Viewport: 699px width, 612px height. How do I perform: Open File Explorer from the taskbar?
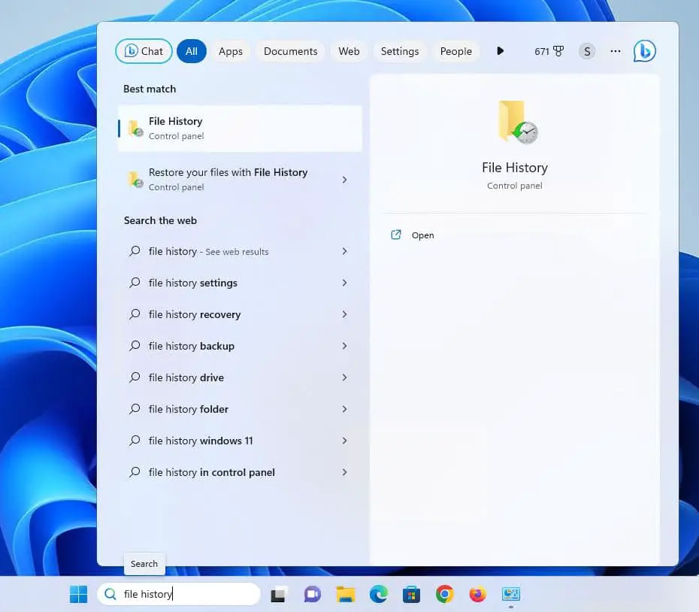345,595
